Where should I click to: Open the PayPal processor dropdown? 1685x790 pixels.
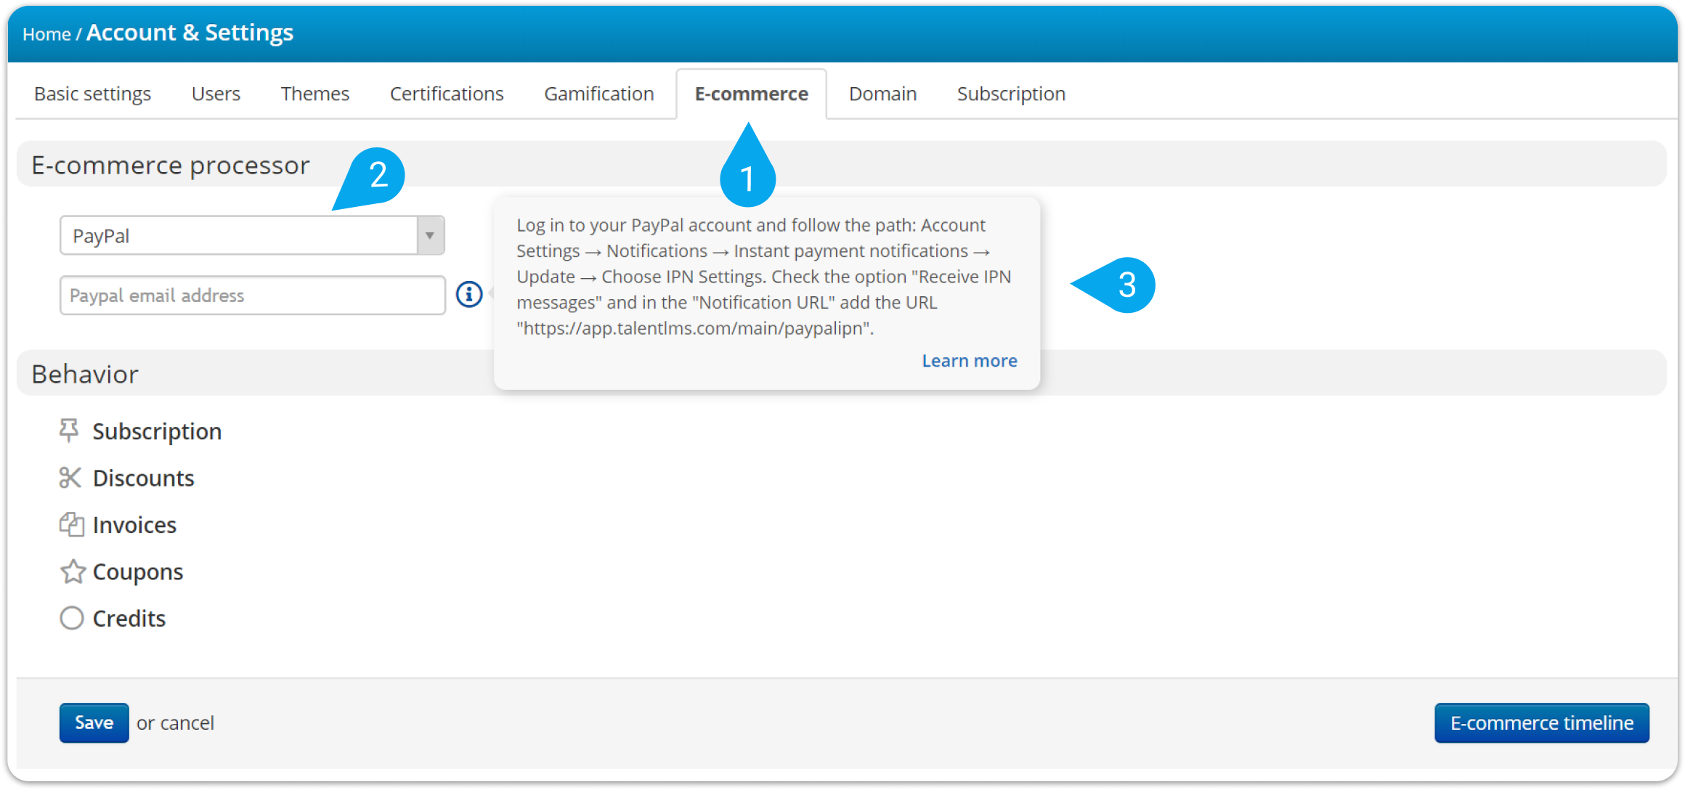point(252,235)
